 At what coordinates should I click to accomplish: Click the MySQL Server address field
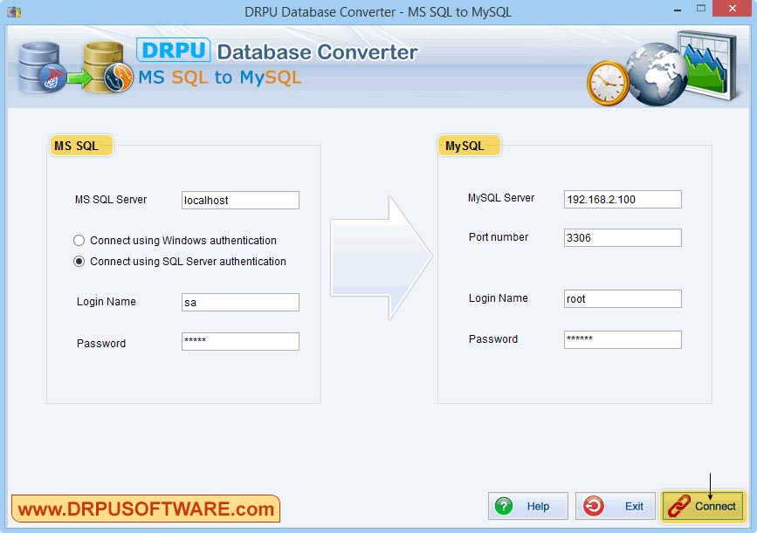coord(622,199)
